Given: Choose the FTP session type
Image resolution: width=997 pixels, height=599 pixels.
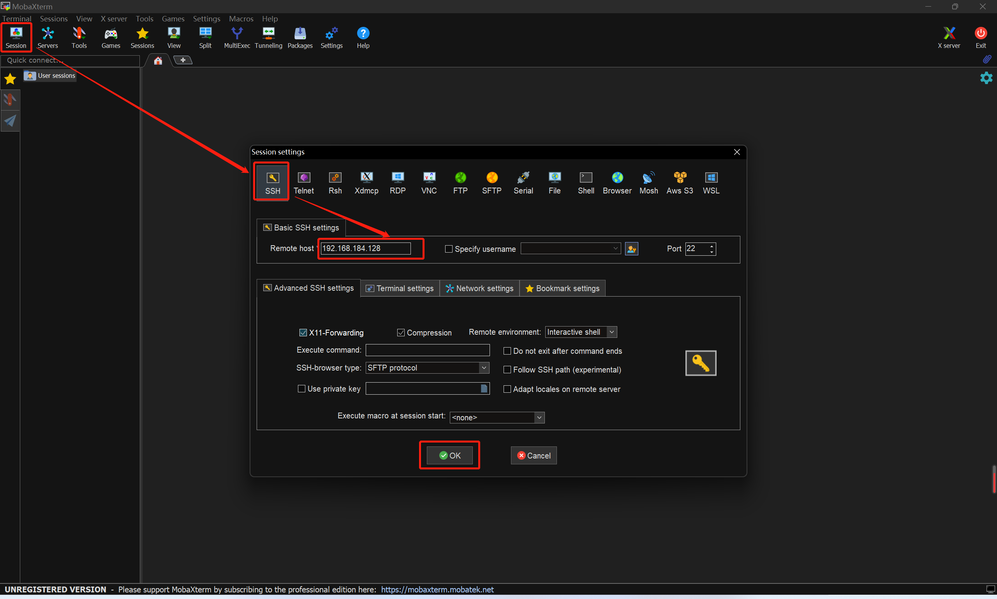Looking at the screenshot, I should point(460,183).
